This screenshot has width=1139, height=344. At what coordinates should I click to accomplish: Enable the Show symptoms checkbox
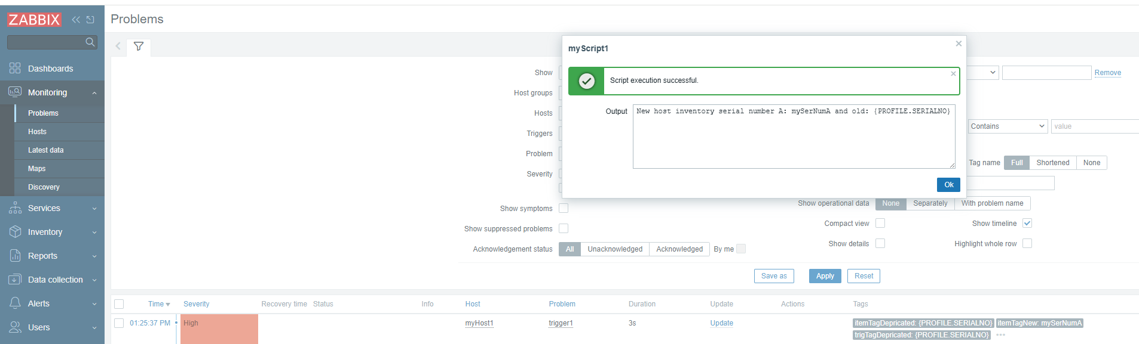pyautogui.click(x=563, y=208)
